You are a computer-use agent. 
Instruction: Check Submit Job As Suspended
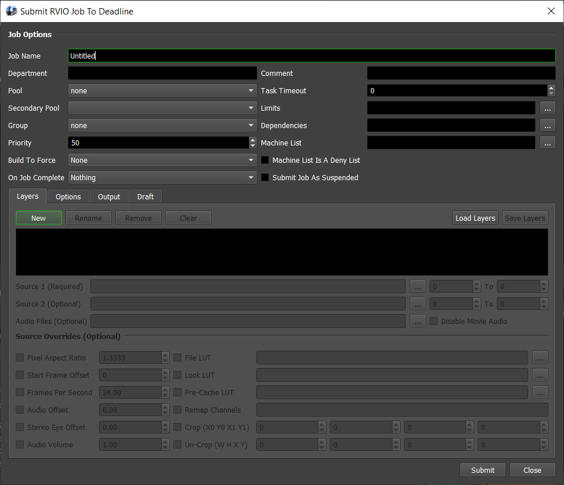click(265, 178)
